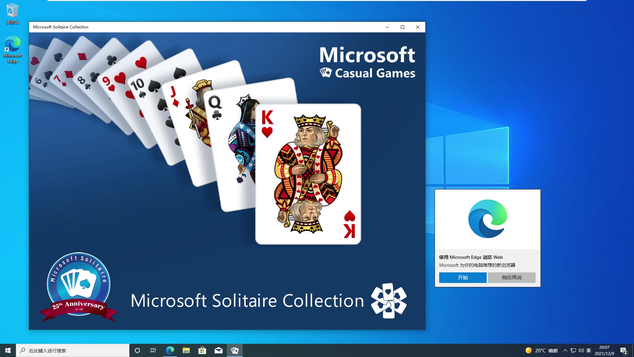Open Microsoft Store from the taskbar
Screen dimensions: 634x357
(202, 350)
